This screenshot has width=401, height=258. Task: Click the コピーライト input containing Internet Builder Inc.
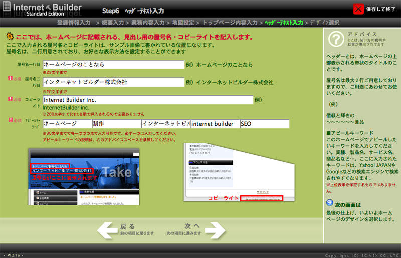coord(148,100)
